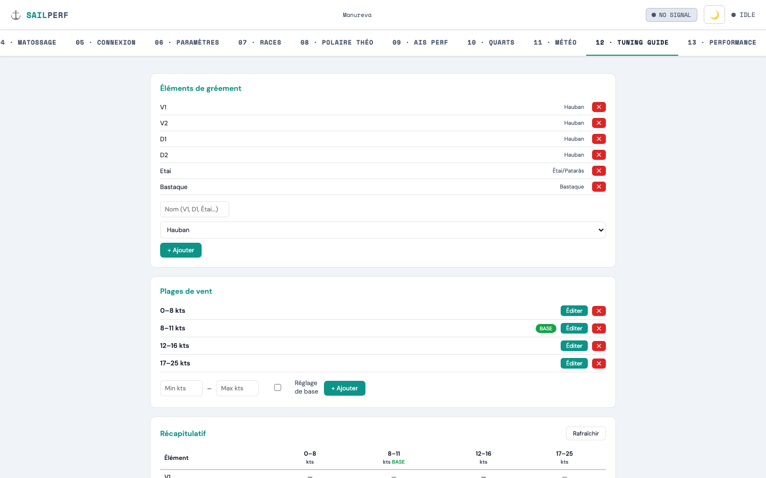Delete the 0–8 kts wind range
Screen dimensions: 766x478
pyautogui.click(x=599, y=311)
